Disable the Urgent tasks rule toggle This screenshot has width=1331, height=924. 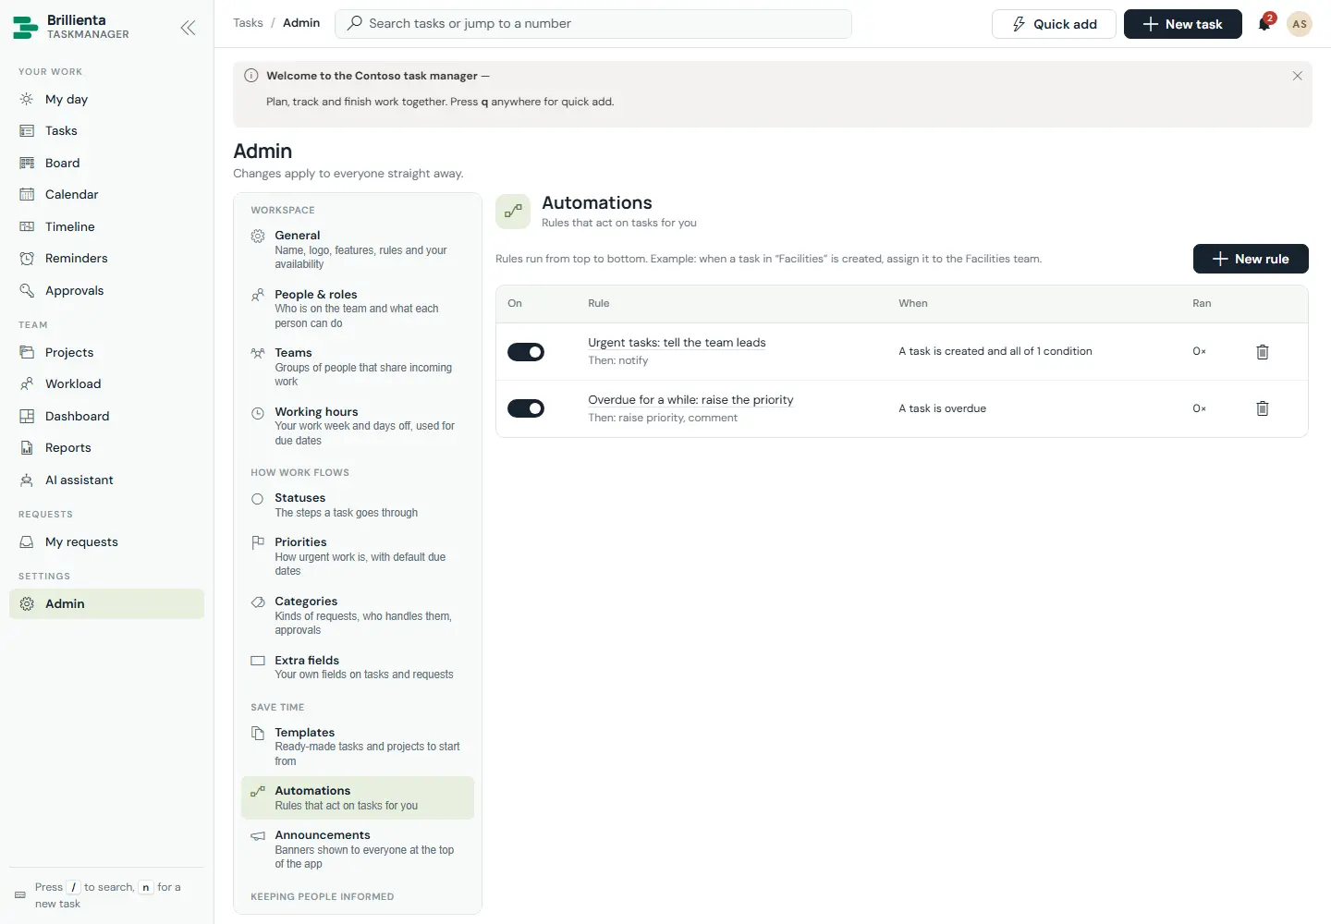coord(526,352)
